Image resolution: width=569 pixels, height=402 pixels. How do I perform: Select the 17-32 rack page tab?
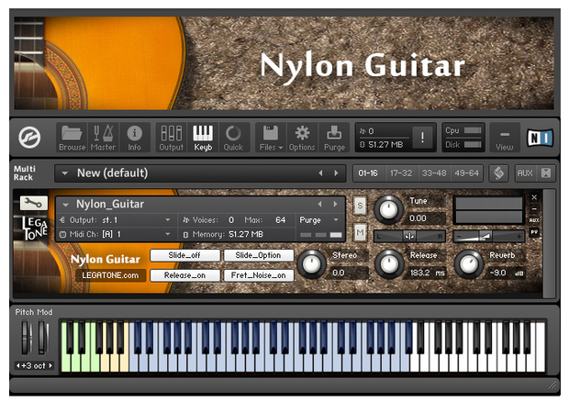[x=401, y=173]
